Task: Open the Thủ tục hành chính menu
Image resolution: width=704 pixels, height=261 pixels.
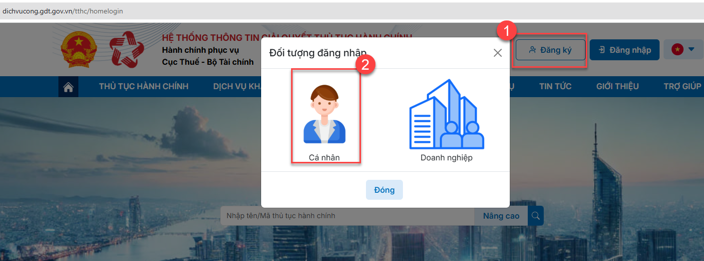Action: 144,87
